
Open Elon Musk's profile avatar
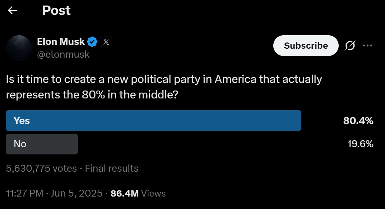click(x=19, y=48)
